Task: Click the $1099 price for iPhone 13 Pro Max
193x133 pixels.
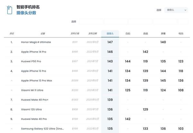Action: point(75,80)
